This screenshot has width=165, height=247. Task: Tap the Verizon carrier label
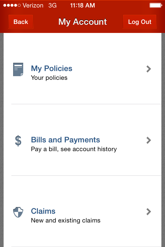click(33, 5)
